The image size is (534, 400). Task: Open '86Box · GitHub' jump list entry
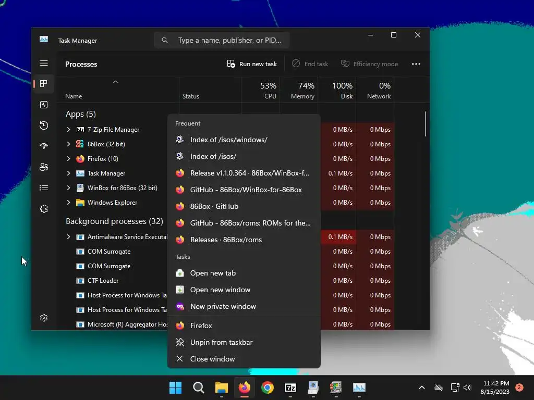pyautogui.click(x=244, y=206)
